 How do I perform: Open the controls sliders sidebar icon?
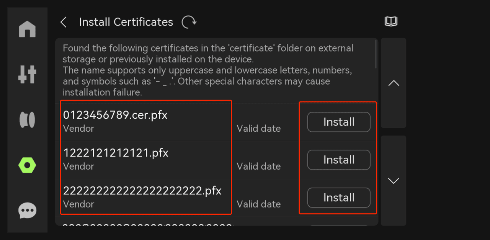point(27,74)
